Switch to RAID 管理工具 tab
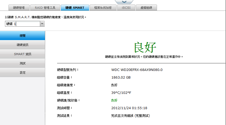Image resolution: width=226 pixels, height=125 pixels. (x=45, y=8)
